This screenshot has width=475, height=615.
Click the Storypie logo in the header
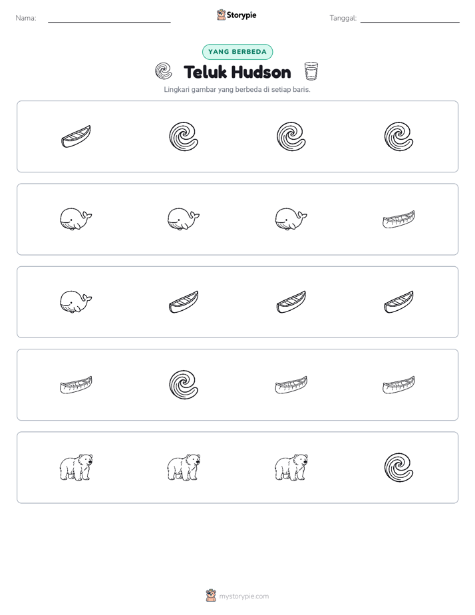(236, 15)
